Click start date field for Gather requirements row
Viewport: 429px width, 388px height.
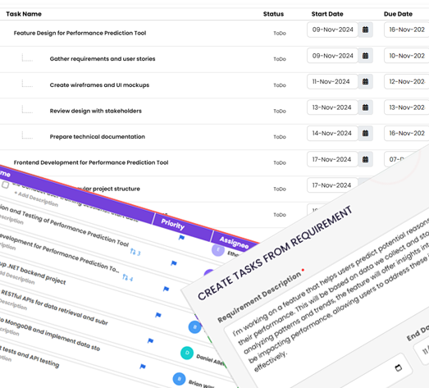332,56
